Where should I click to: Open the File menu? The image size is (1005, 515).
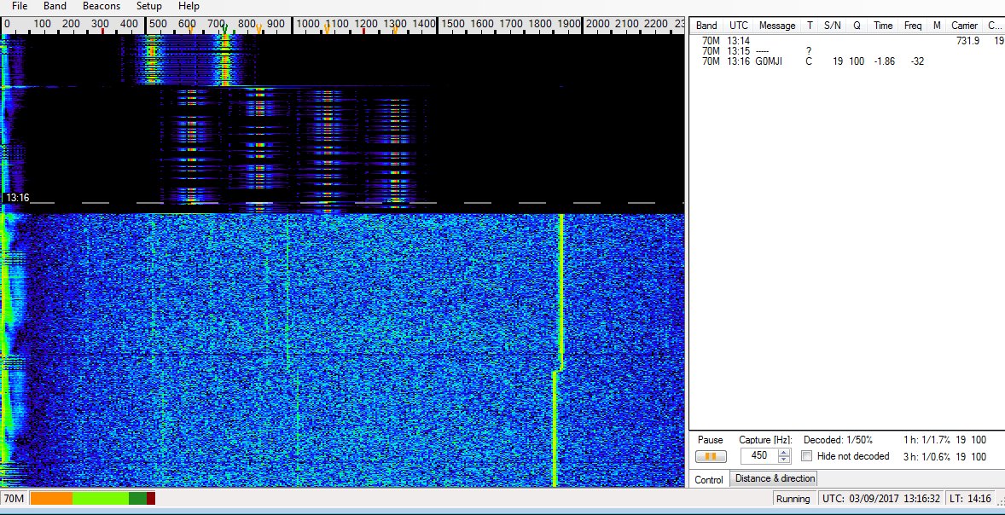20,6
